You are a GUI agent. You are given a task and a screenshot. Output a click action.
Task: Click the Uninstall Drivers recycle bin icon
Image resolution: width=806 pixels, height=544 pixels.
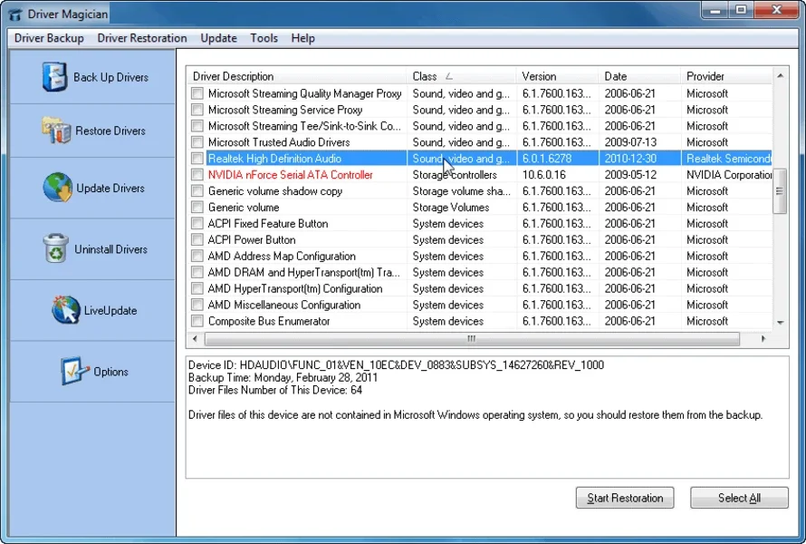click(55, 248)
